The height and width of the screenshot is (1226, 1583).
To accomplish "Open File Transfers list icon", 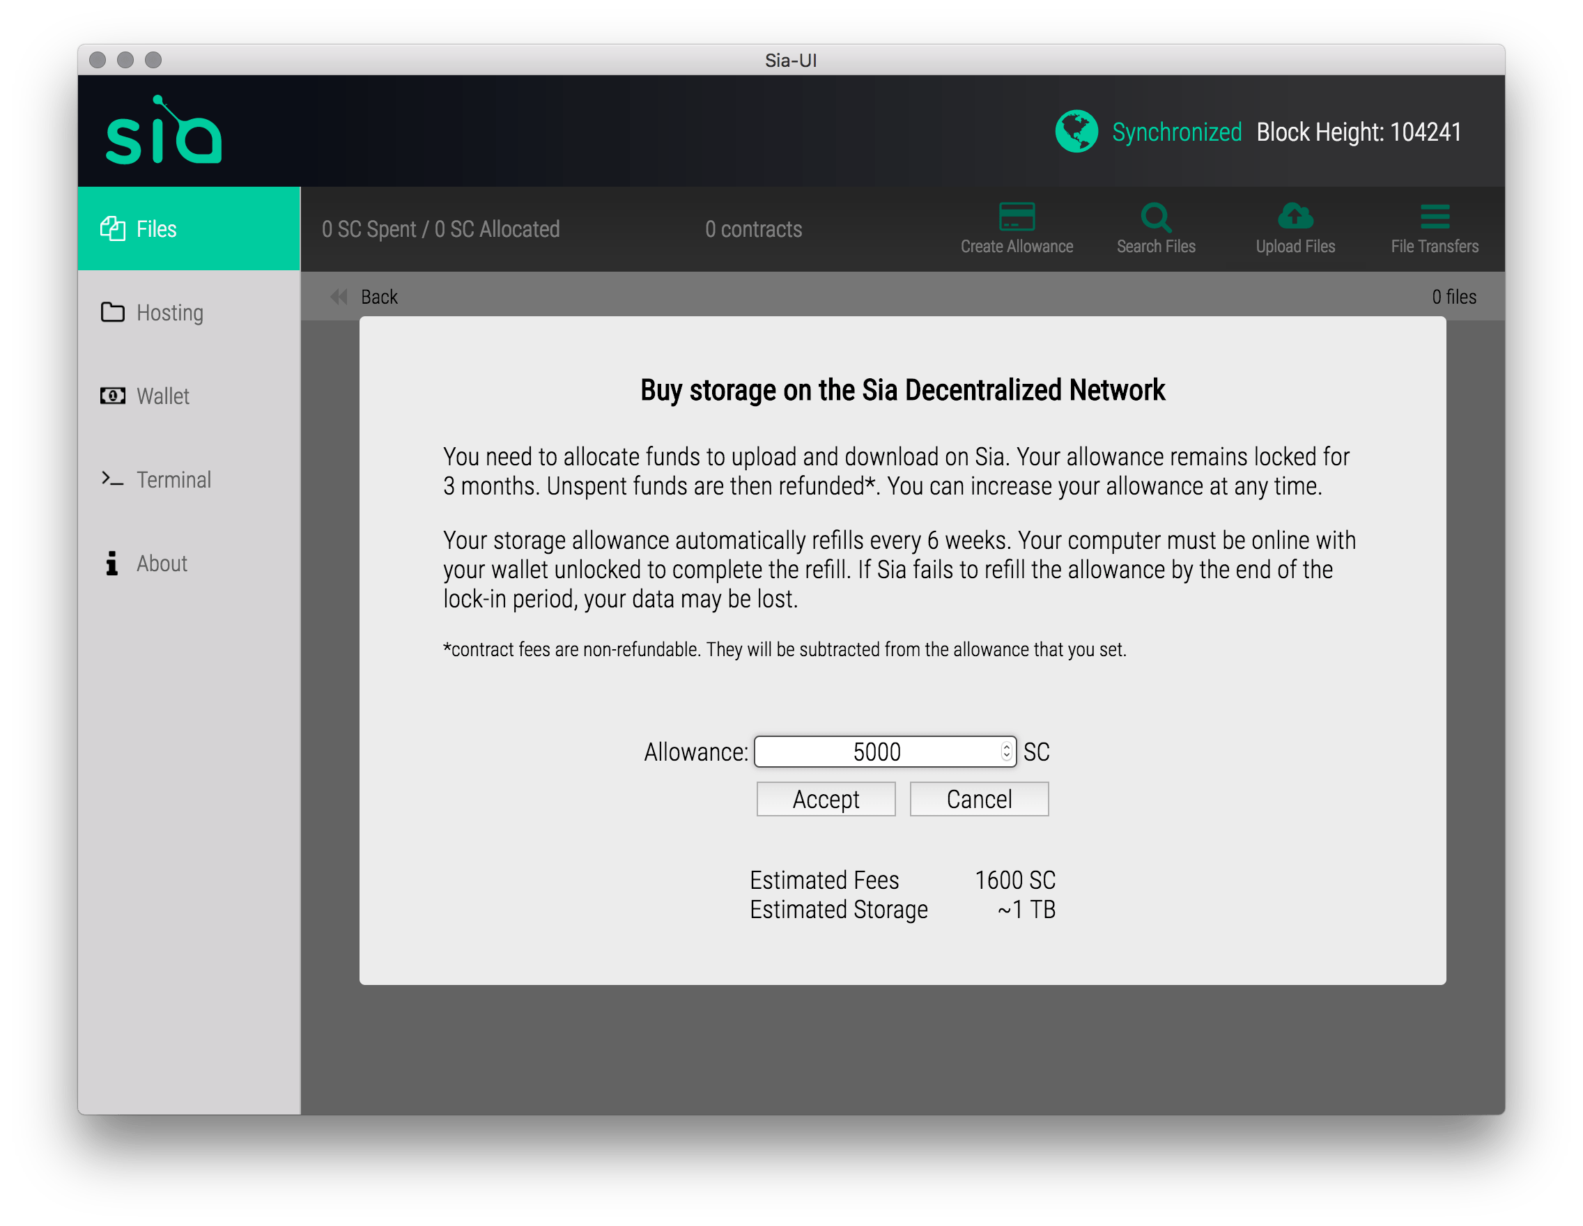I will pos(1435,216).
